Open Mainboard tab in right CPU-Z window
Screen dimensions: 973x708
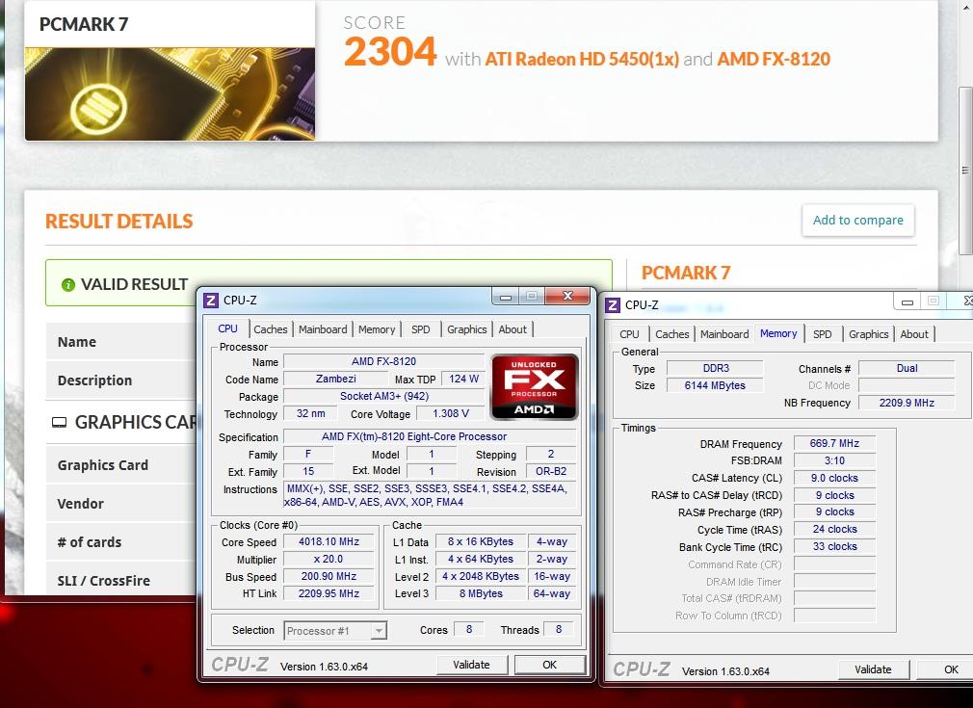tap(724, 334)
